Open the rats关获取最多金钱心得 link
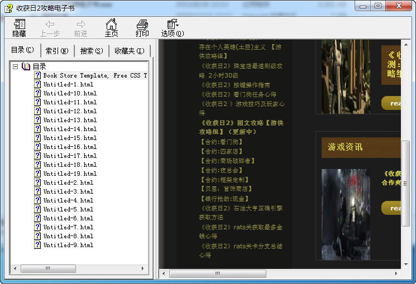Viewport: 416px width, 284px height. 241,232
